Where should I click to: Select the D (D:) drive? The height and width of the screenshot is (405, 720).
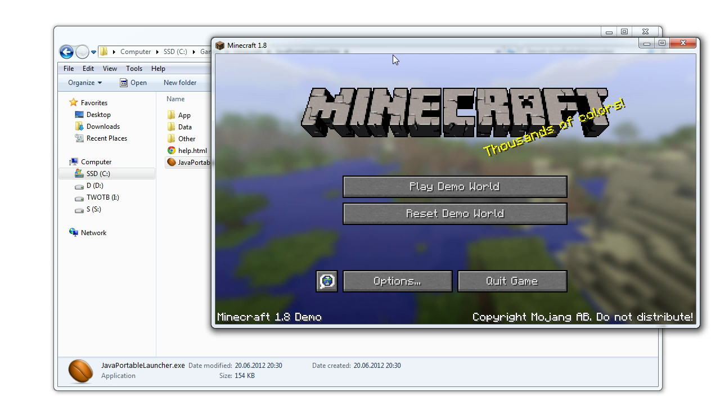tap(94, 185)
